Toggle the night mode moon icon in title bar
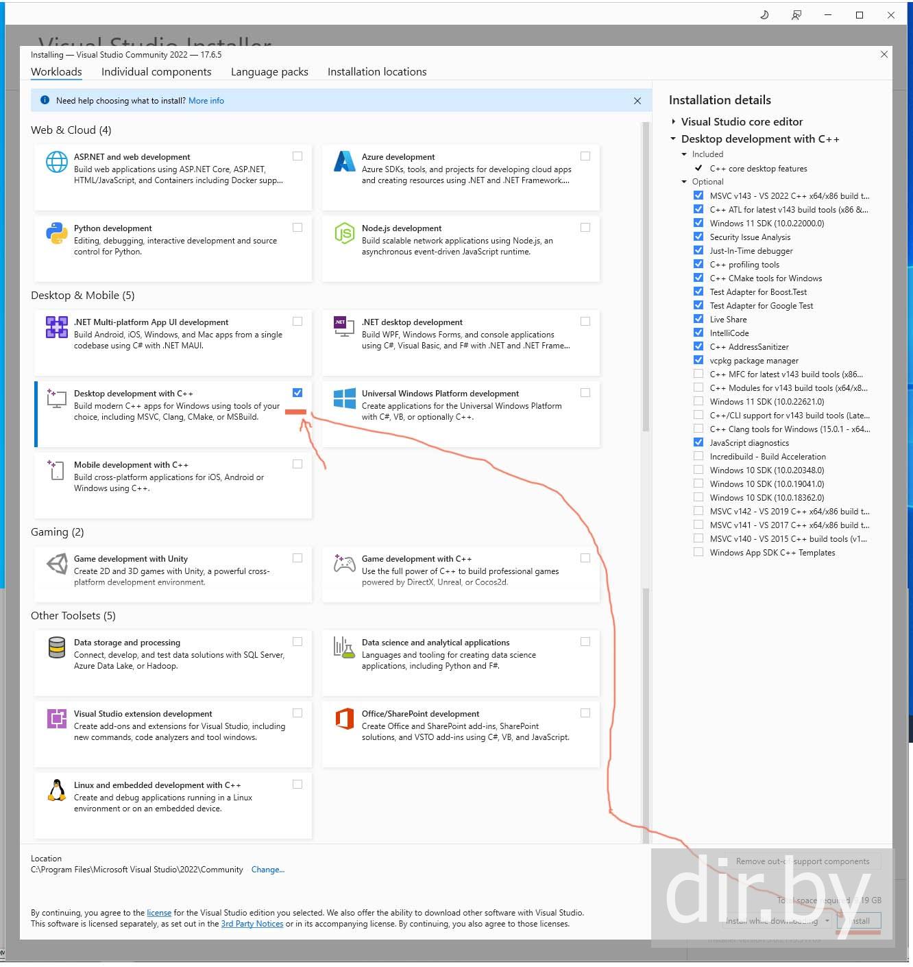The image size is (913, 967). coord(765,15)
